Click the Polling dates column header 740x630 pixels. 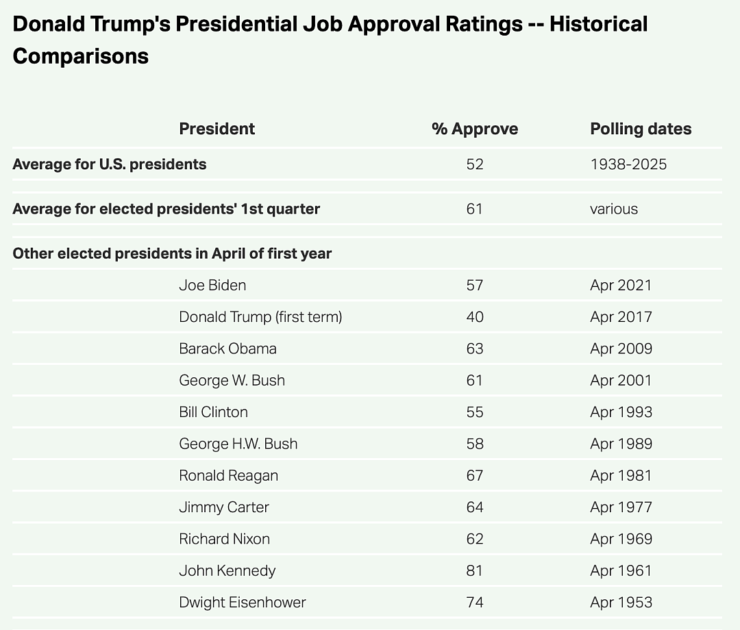tap(641, 129)
